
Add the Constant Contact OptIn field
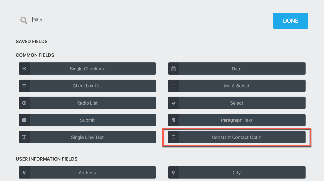click(x=236, y=137)
